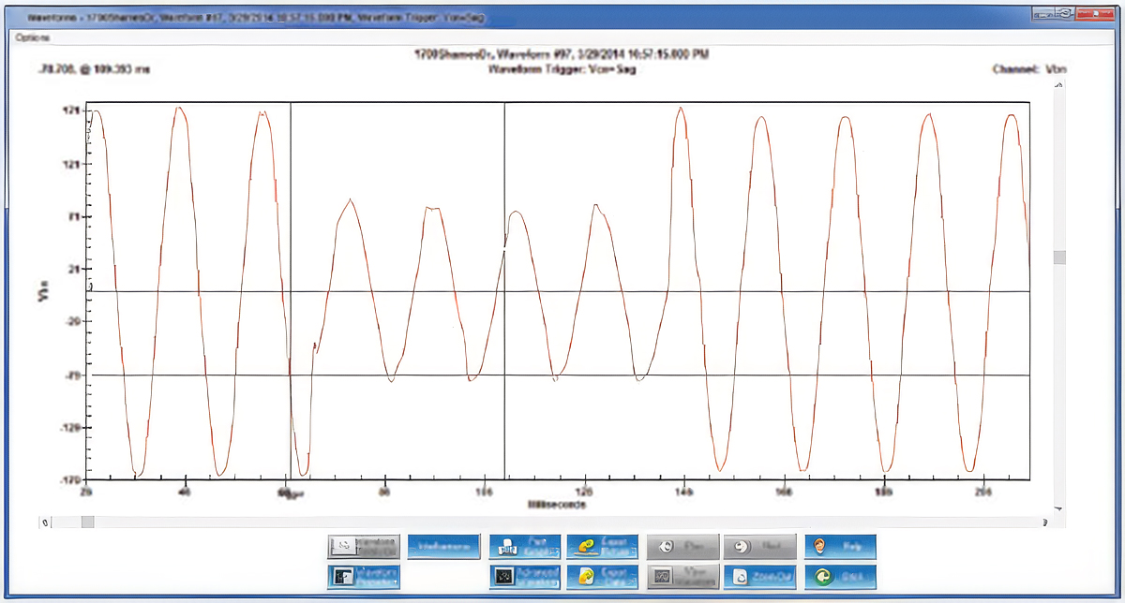This screenshot has height=603, width=1125.
Task: Click the grey Waveform button in the top-left of the button panel
Action: click(x=364, y=546)
